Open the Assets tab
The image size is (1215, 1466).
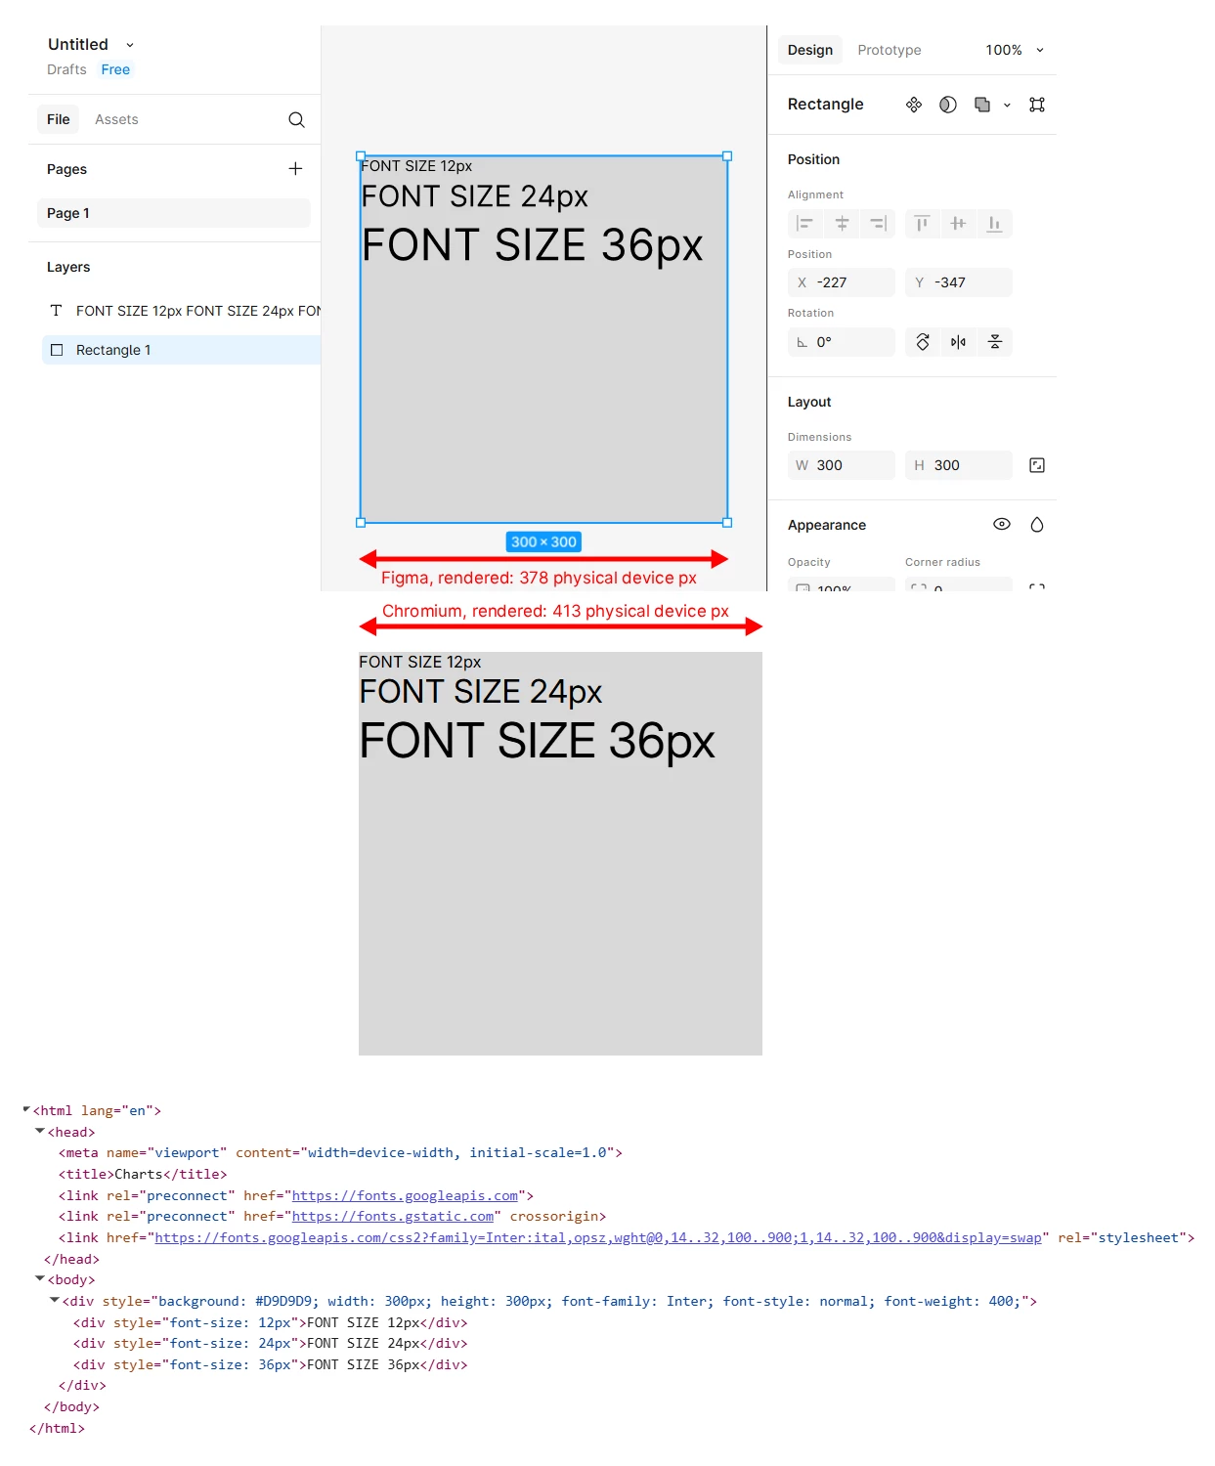click(x=116, y=119)
